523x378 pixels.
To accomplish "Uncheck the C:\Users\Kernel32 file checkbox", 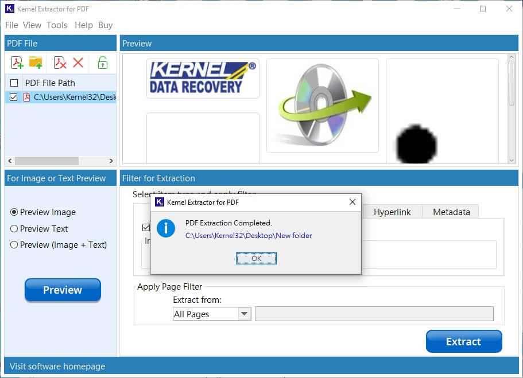I will point(13,98).
